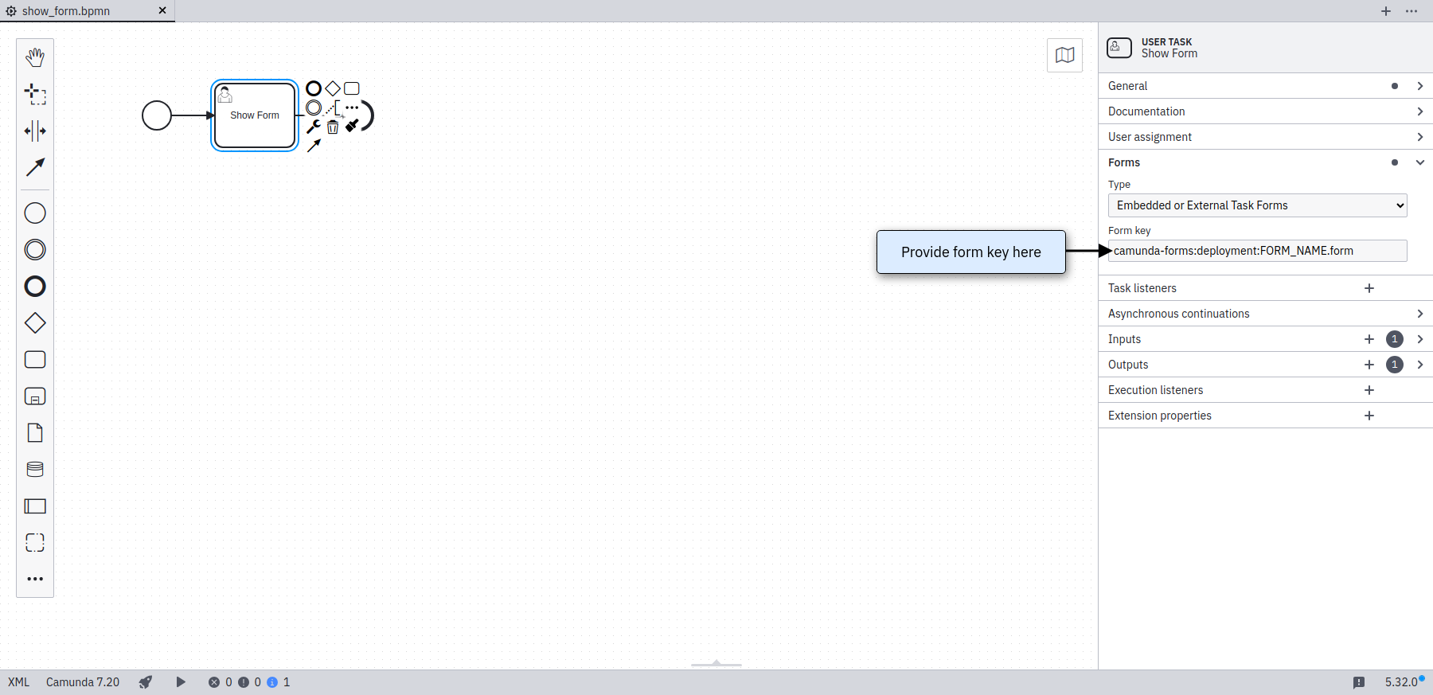This screenshot has height=695, width=1433.
Task: Click the trash icon to delete element
Action: [x=333, y=127]
